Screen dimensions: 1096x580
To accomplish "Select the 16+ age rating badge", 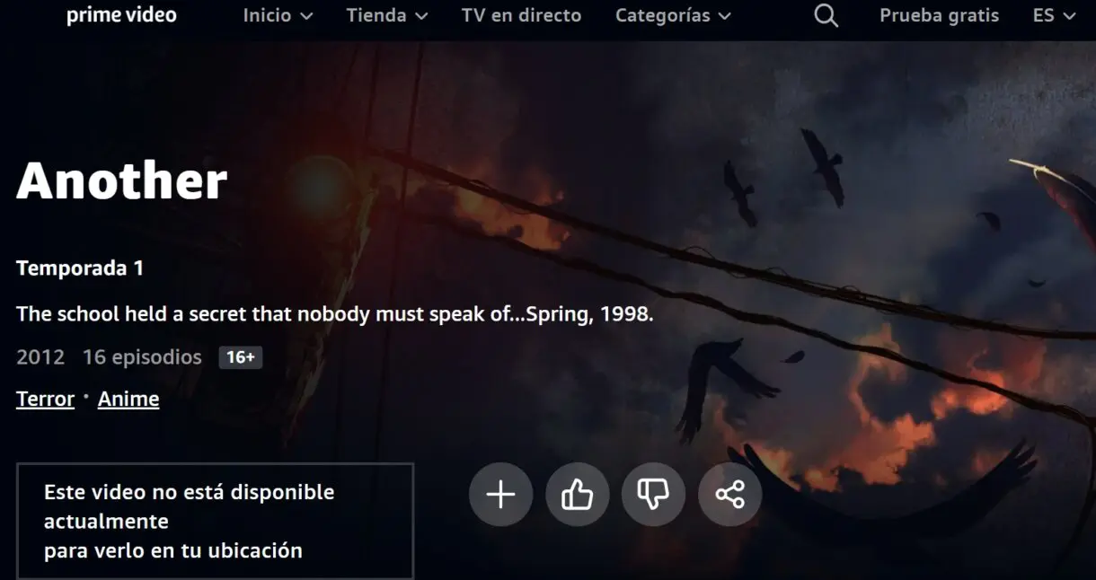I will click(241, 357).
